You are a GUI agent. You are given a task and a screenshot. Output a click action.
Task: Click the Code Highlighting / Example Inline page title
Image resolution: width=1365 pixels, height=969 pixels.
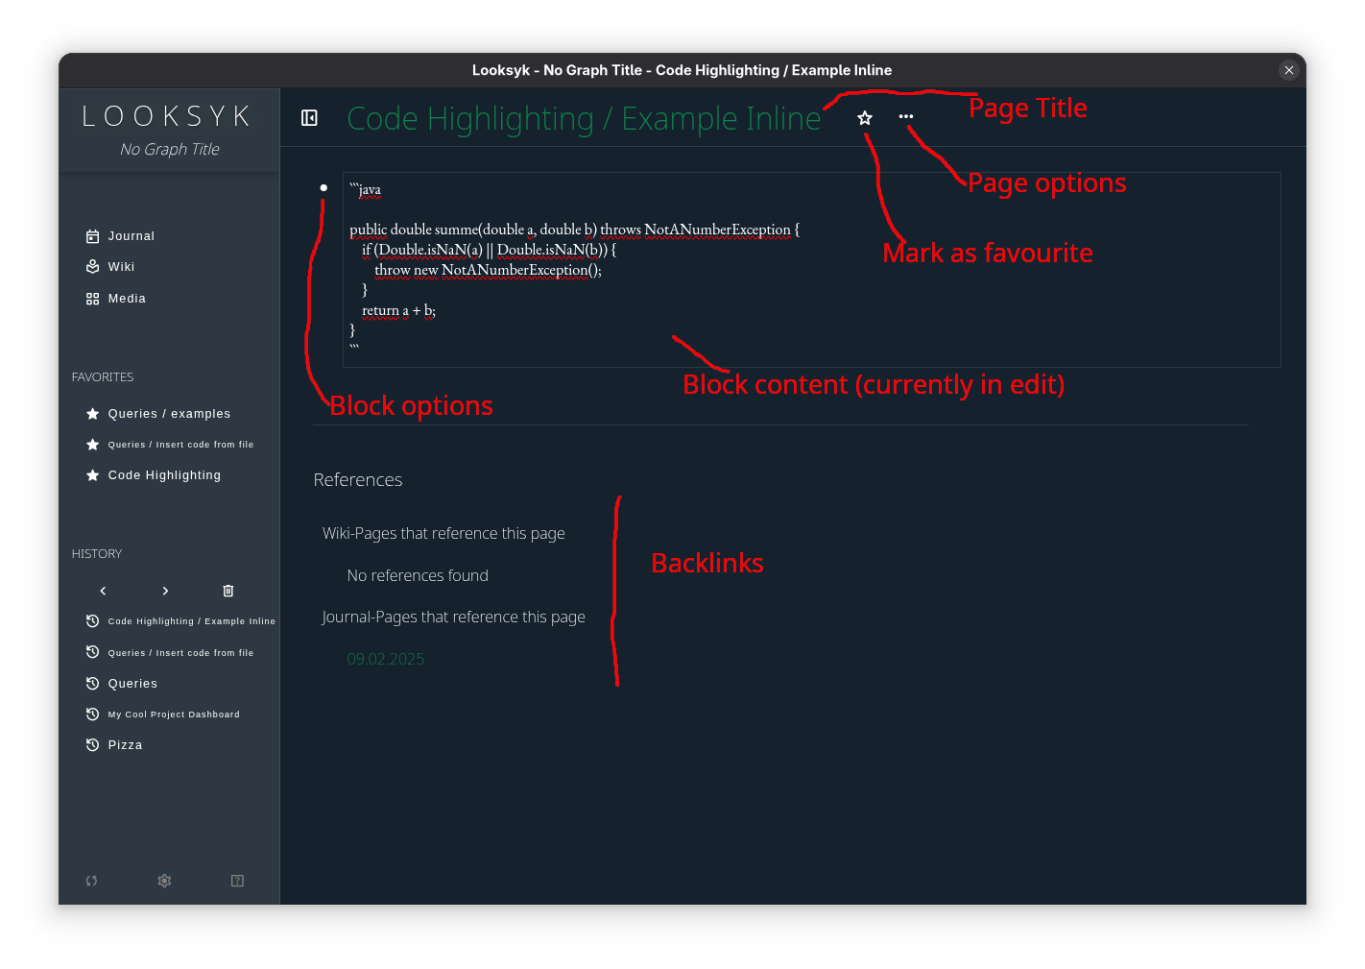coord(584,118)
